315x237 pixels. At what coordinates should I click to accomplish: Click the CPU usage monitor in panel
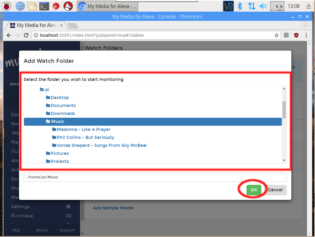coord(277,6)
